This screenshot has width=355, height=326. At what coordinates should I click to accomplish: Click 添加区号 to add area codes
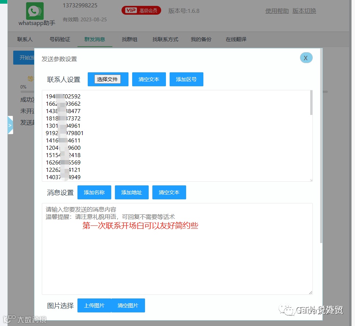tap(186, 79)
